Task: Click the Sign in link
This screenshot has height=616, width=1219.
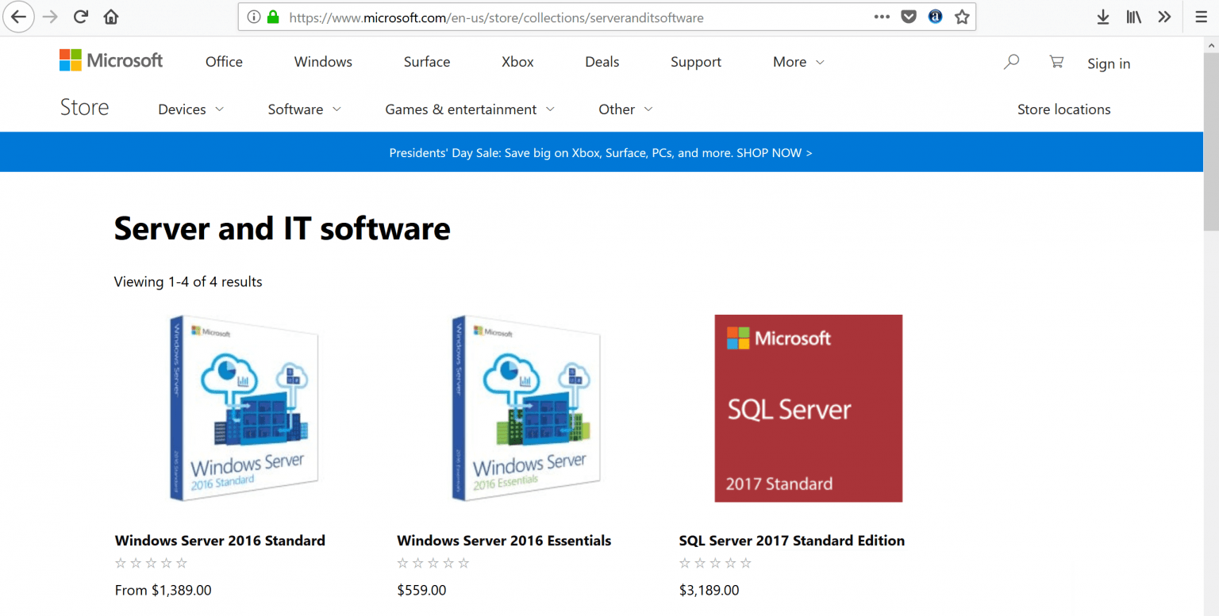Action: [1109, 64]
